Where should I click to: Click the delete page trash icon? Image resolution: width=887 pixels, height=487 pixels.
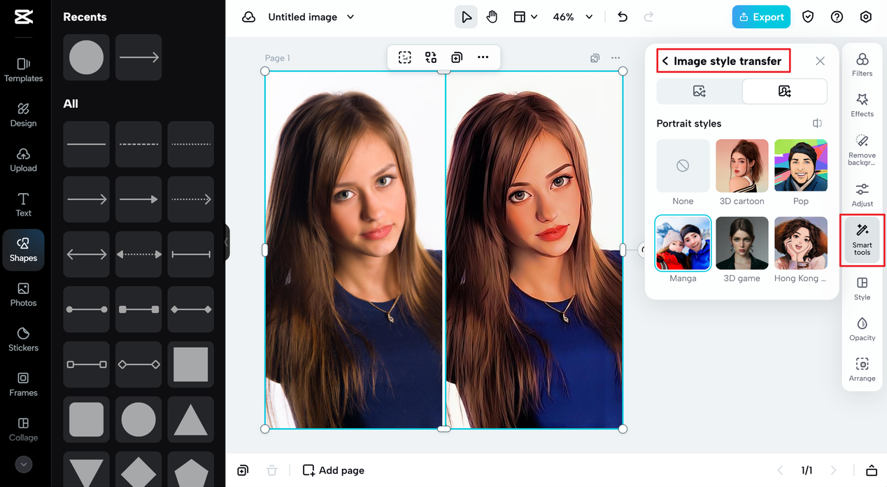click(272, 470)
